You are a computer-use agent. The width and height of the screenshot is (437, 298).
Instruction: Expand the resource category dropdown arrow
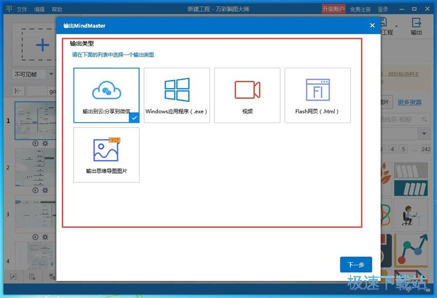(424, 134)
